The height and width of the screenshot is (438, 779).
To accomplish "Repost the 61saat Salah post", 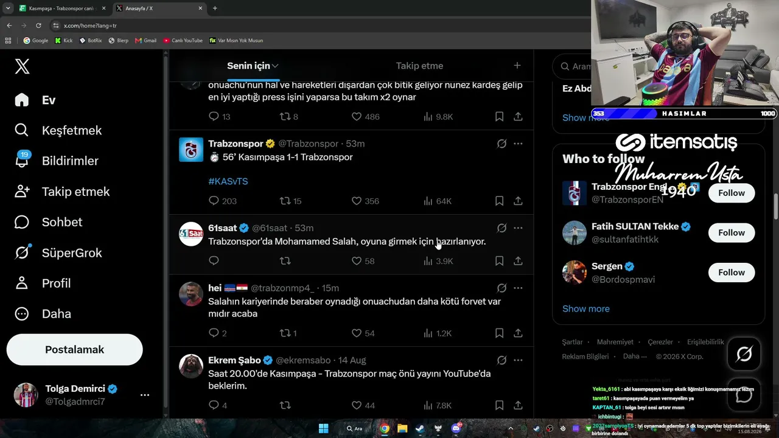I will click(x=285, y=261).
